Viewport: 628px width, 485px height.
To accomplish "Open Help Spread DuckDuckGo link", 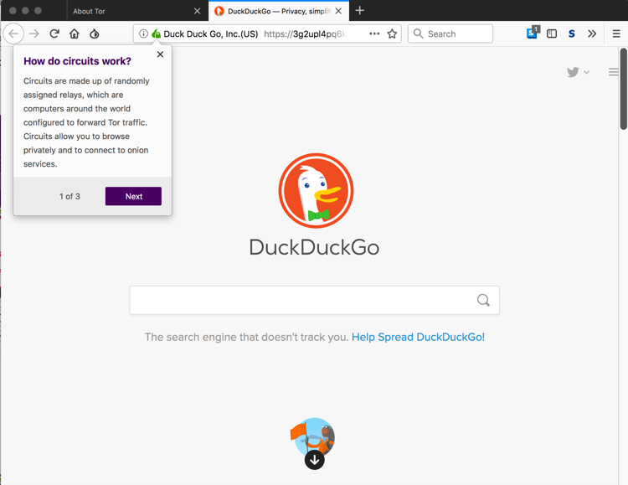I will point(418,337).
